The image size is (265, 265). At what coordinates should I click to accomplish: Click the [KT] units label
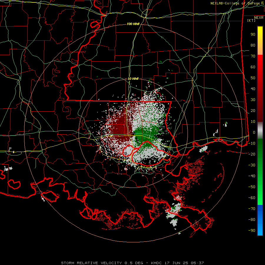pyautogui.click(x=251, y=20)
